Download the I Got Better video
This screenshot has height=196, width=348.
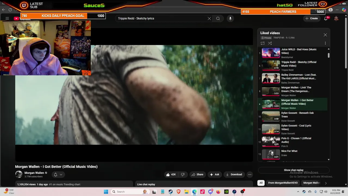point(234,174)
